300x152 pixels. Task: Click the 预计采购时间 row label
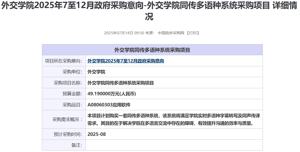click(68, 134)
